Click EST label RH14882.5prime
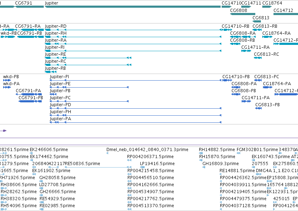 click(217, 150)
